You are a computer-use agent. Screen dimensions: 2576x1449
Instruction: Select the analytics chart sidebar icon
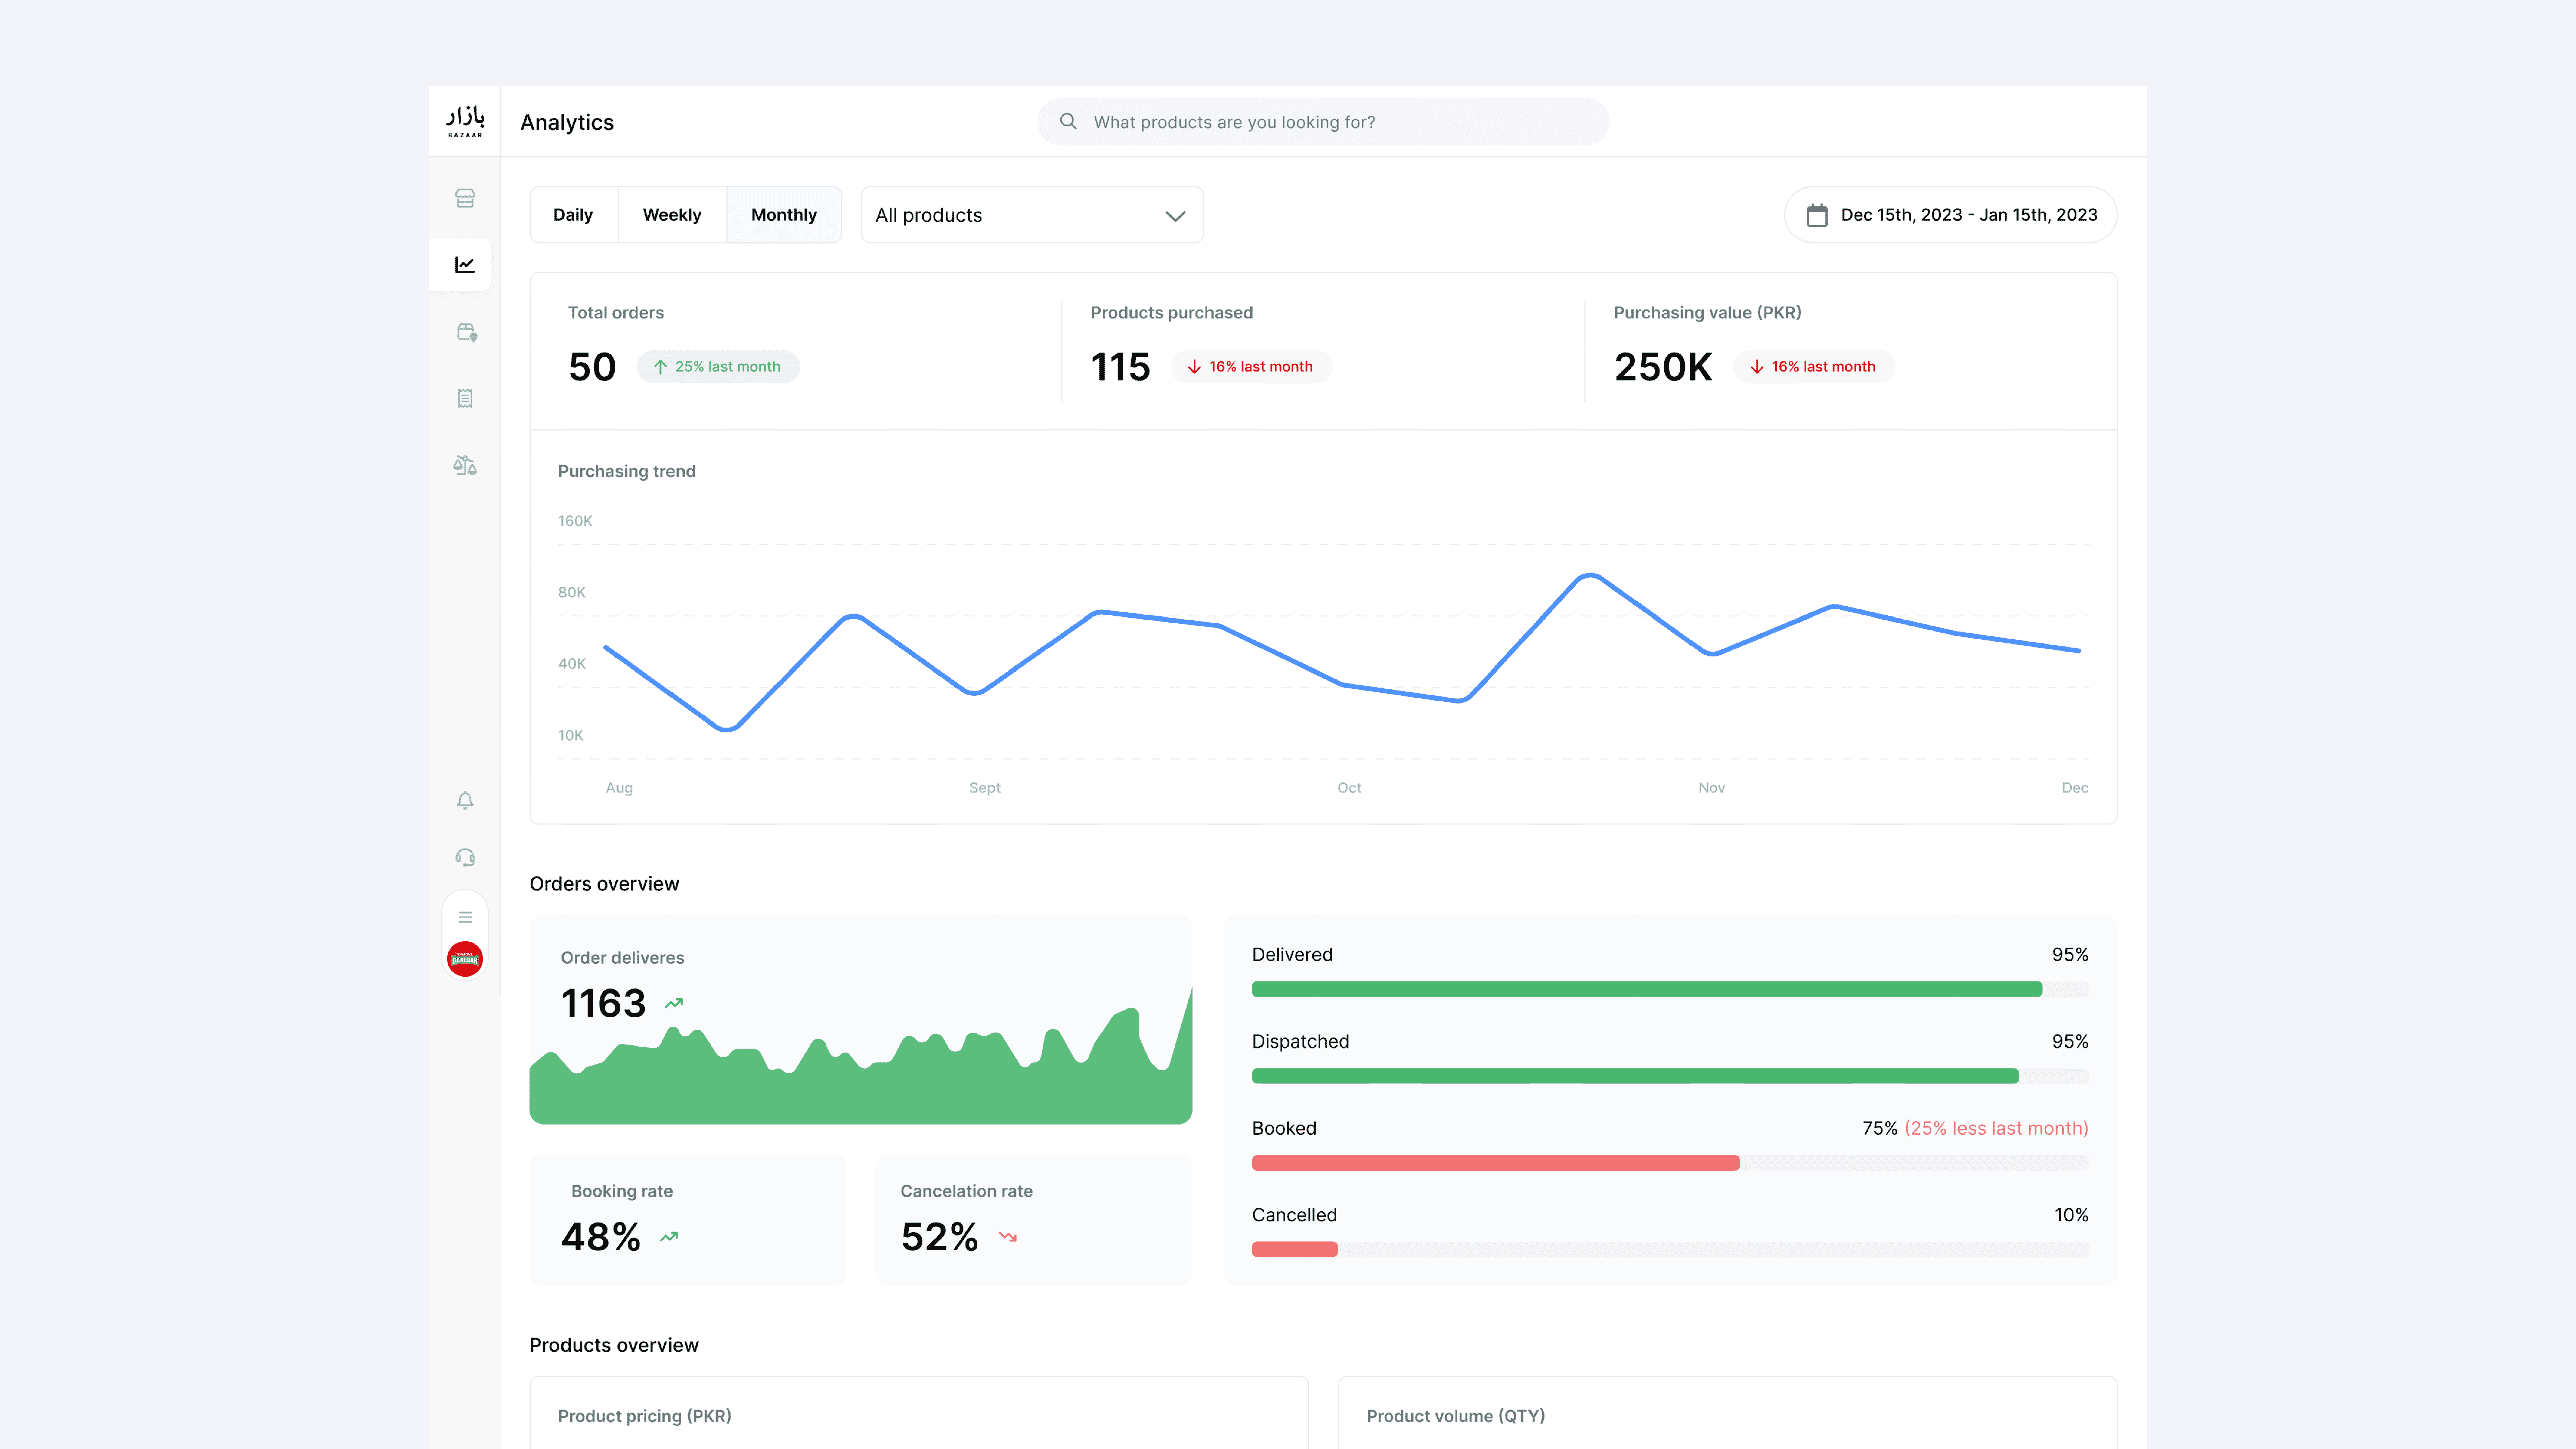coord(465,265)
